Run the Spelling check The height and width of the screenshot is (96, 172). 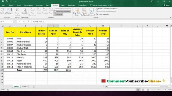tap(3, 11)
